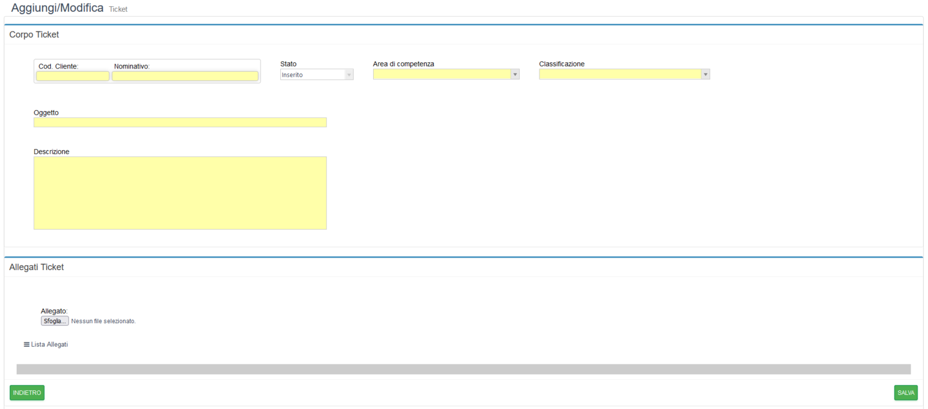Screen dimensions: 928x409
Task: Open the Classificazione dropdown
Action: coord(624,74)
